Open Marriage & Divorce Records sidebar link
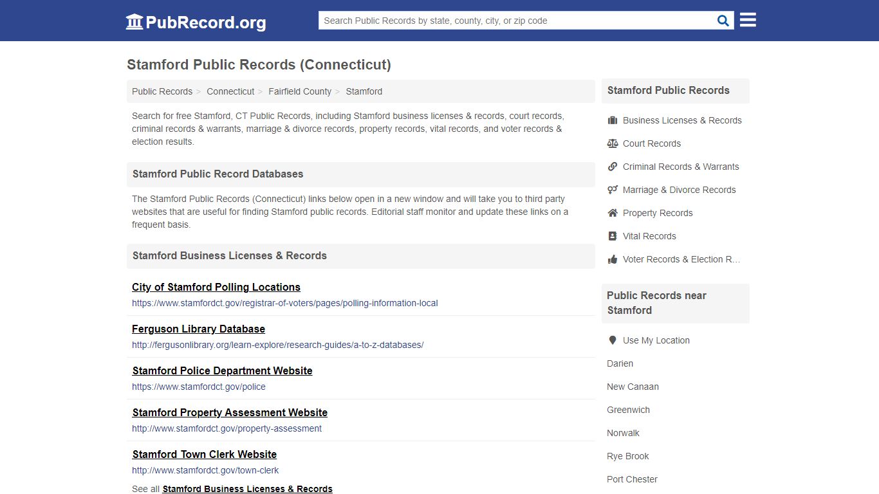 pyautogui.click(x=680, y=190)
